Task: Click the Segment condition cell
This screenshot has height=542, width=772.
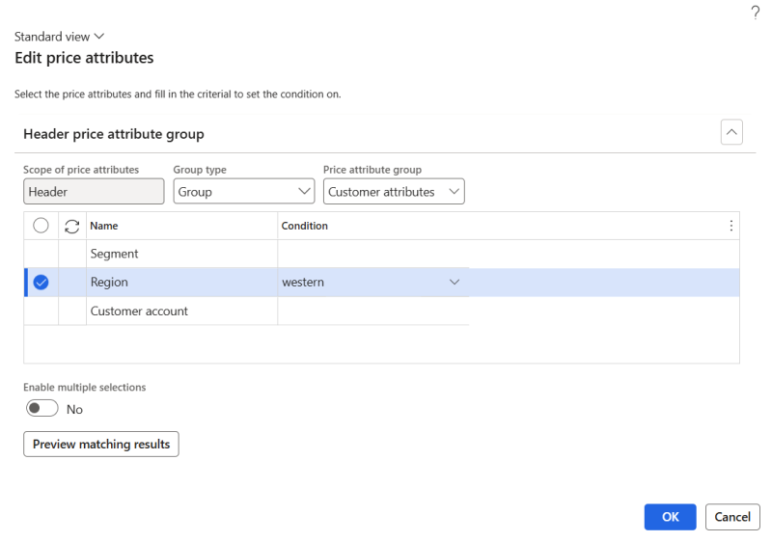Action: click(373, 254)
